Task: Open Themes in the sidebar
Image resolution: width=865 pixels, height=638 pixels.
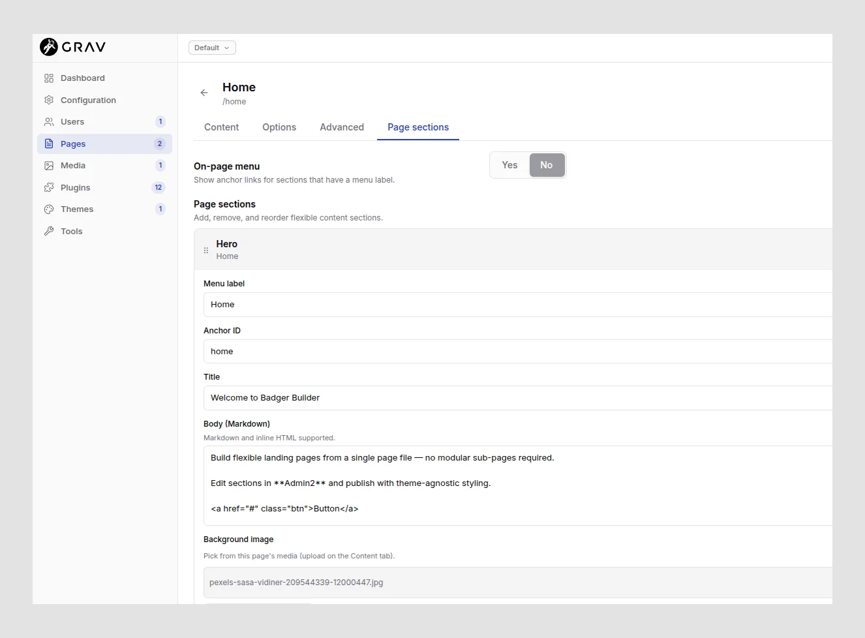Action: point(104,209)
